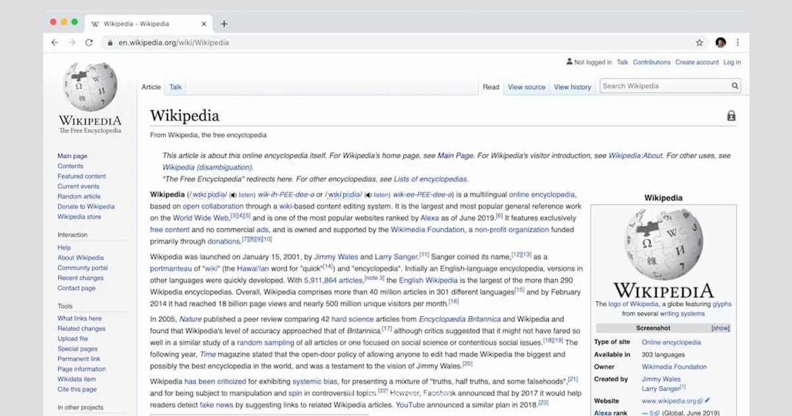
Task: Open Random article from sidebar
Action: pos(79,196)
